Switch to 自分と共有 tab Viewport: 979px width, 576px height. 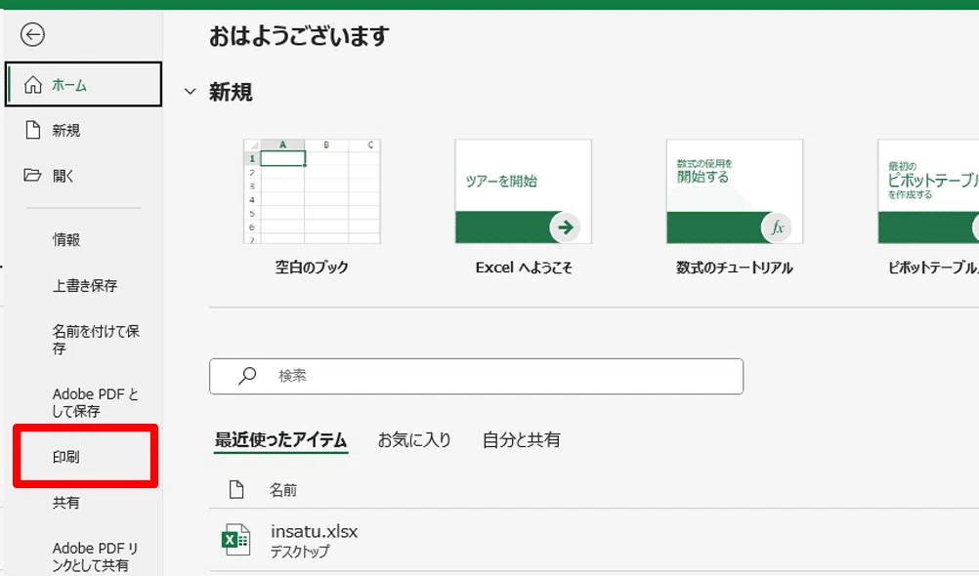522,440
